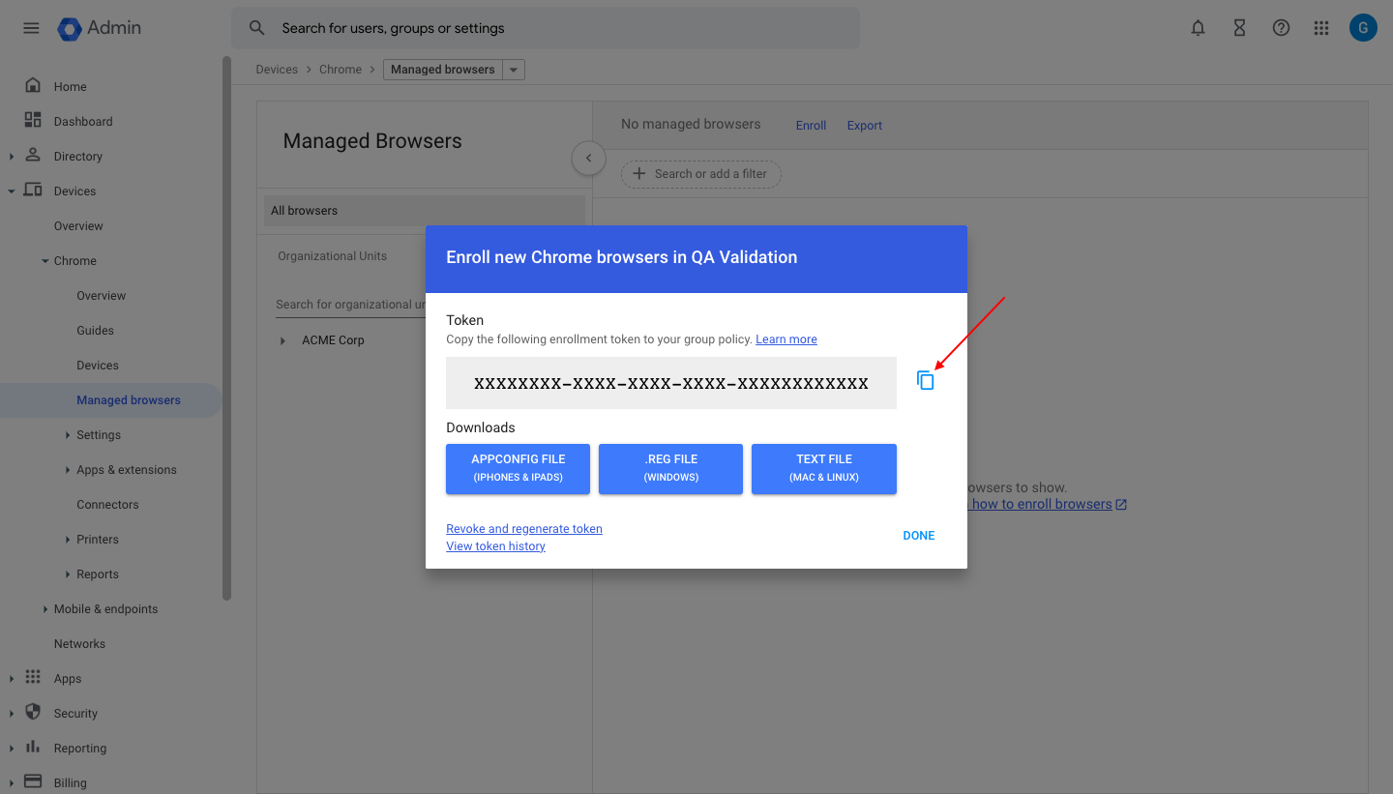Select Guides in Chrome menu
Viewport: 1393px width, 794px height.
pos(95,331)
